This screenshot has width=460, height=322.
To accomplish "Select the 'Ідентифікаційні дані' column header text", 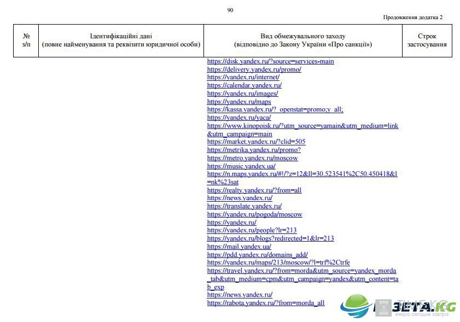I will point(121,36).
